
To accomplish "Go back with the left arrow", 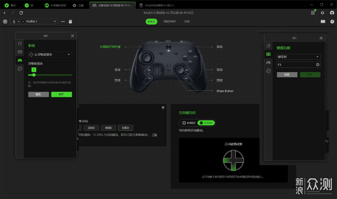I will (x=5, y=13).
